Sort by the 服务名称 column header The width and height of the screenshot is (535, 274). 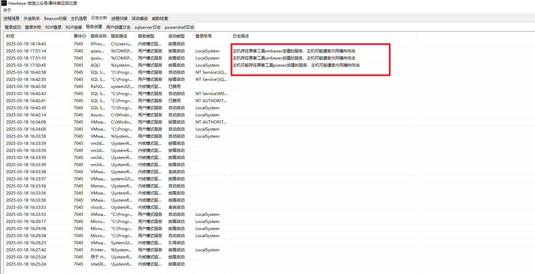point(99,36)
